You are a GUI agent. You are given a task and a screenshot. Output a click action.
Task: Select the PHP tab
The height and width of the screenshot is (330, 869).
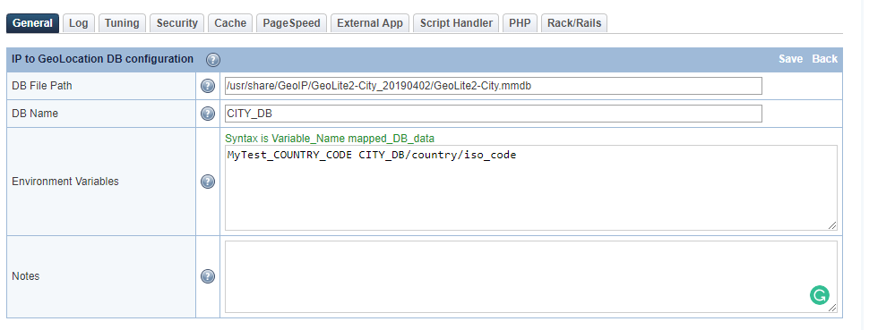click(520, 23)
